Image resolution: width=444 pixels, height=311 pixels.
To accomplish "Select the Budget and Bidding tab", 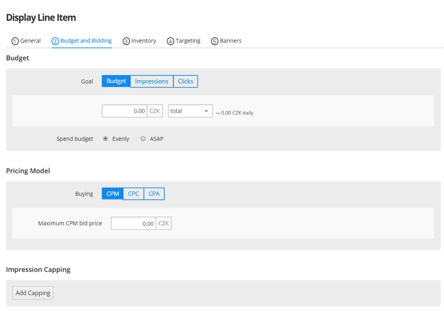I will 82,41.
